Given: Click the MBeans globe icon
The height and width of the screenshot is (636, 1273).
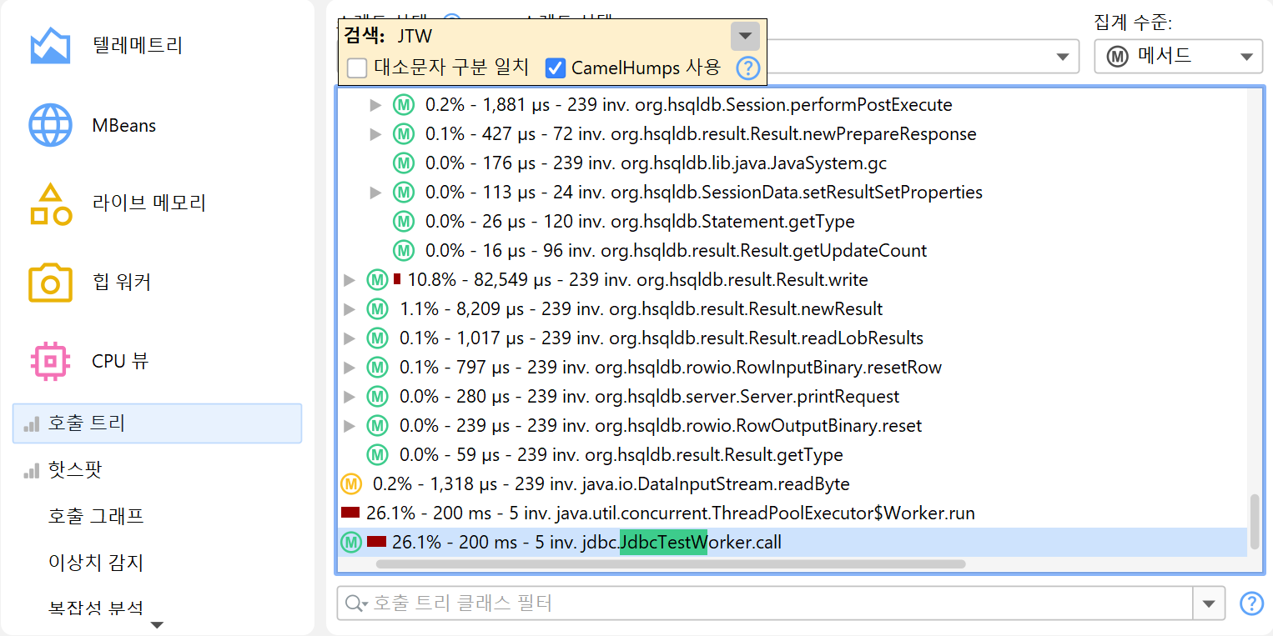Looking at the screenshot, I should tap(50, 126).
